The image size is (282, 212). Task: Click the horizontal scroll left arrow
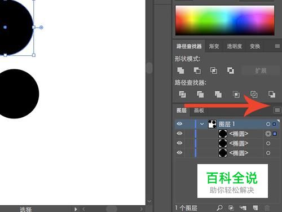click(83, 209)
